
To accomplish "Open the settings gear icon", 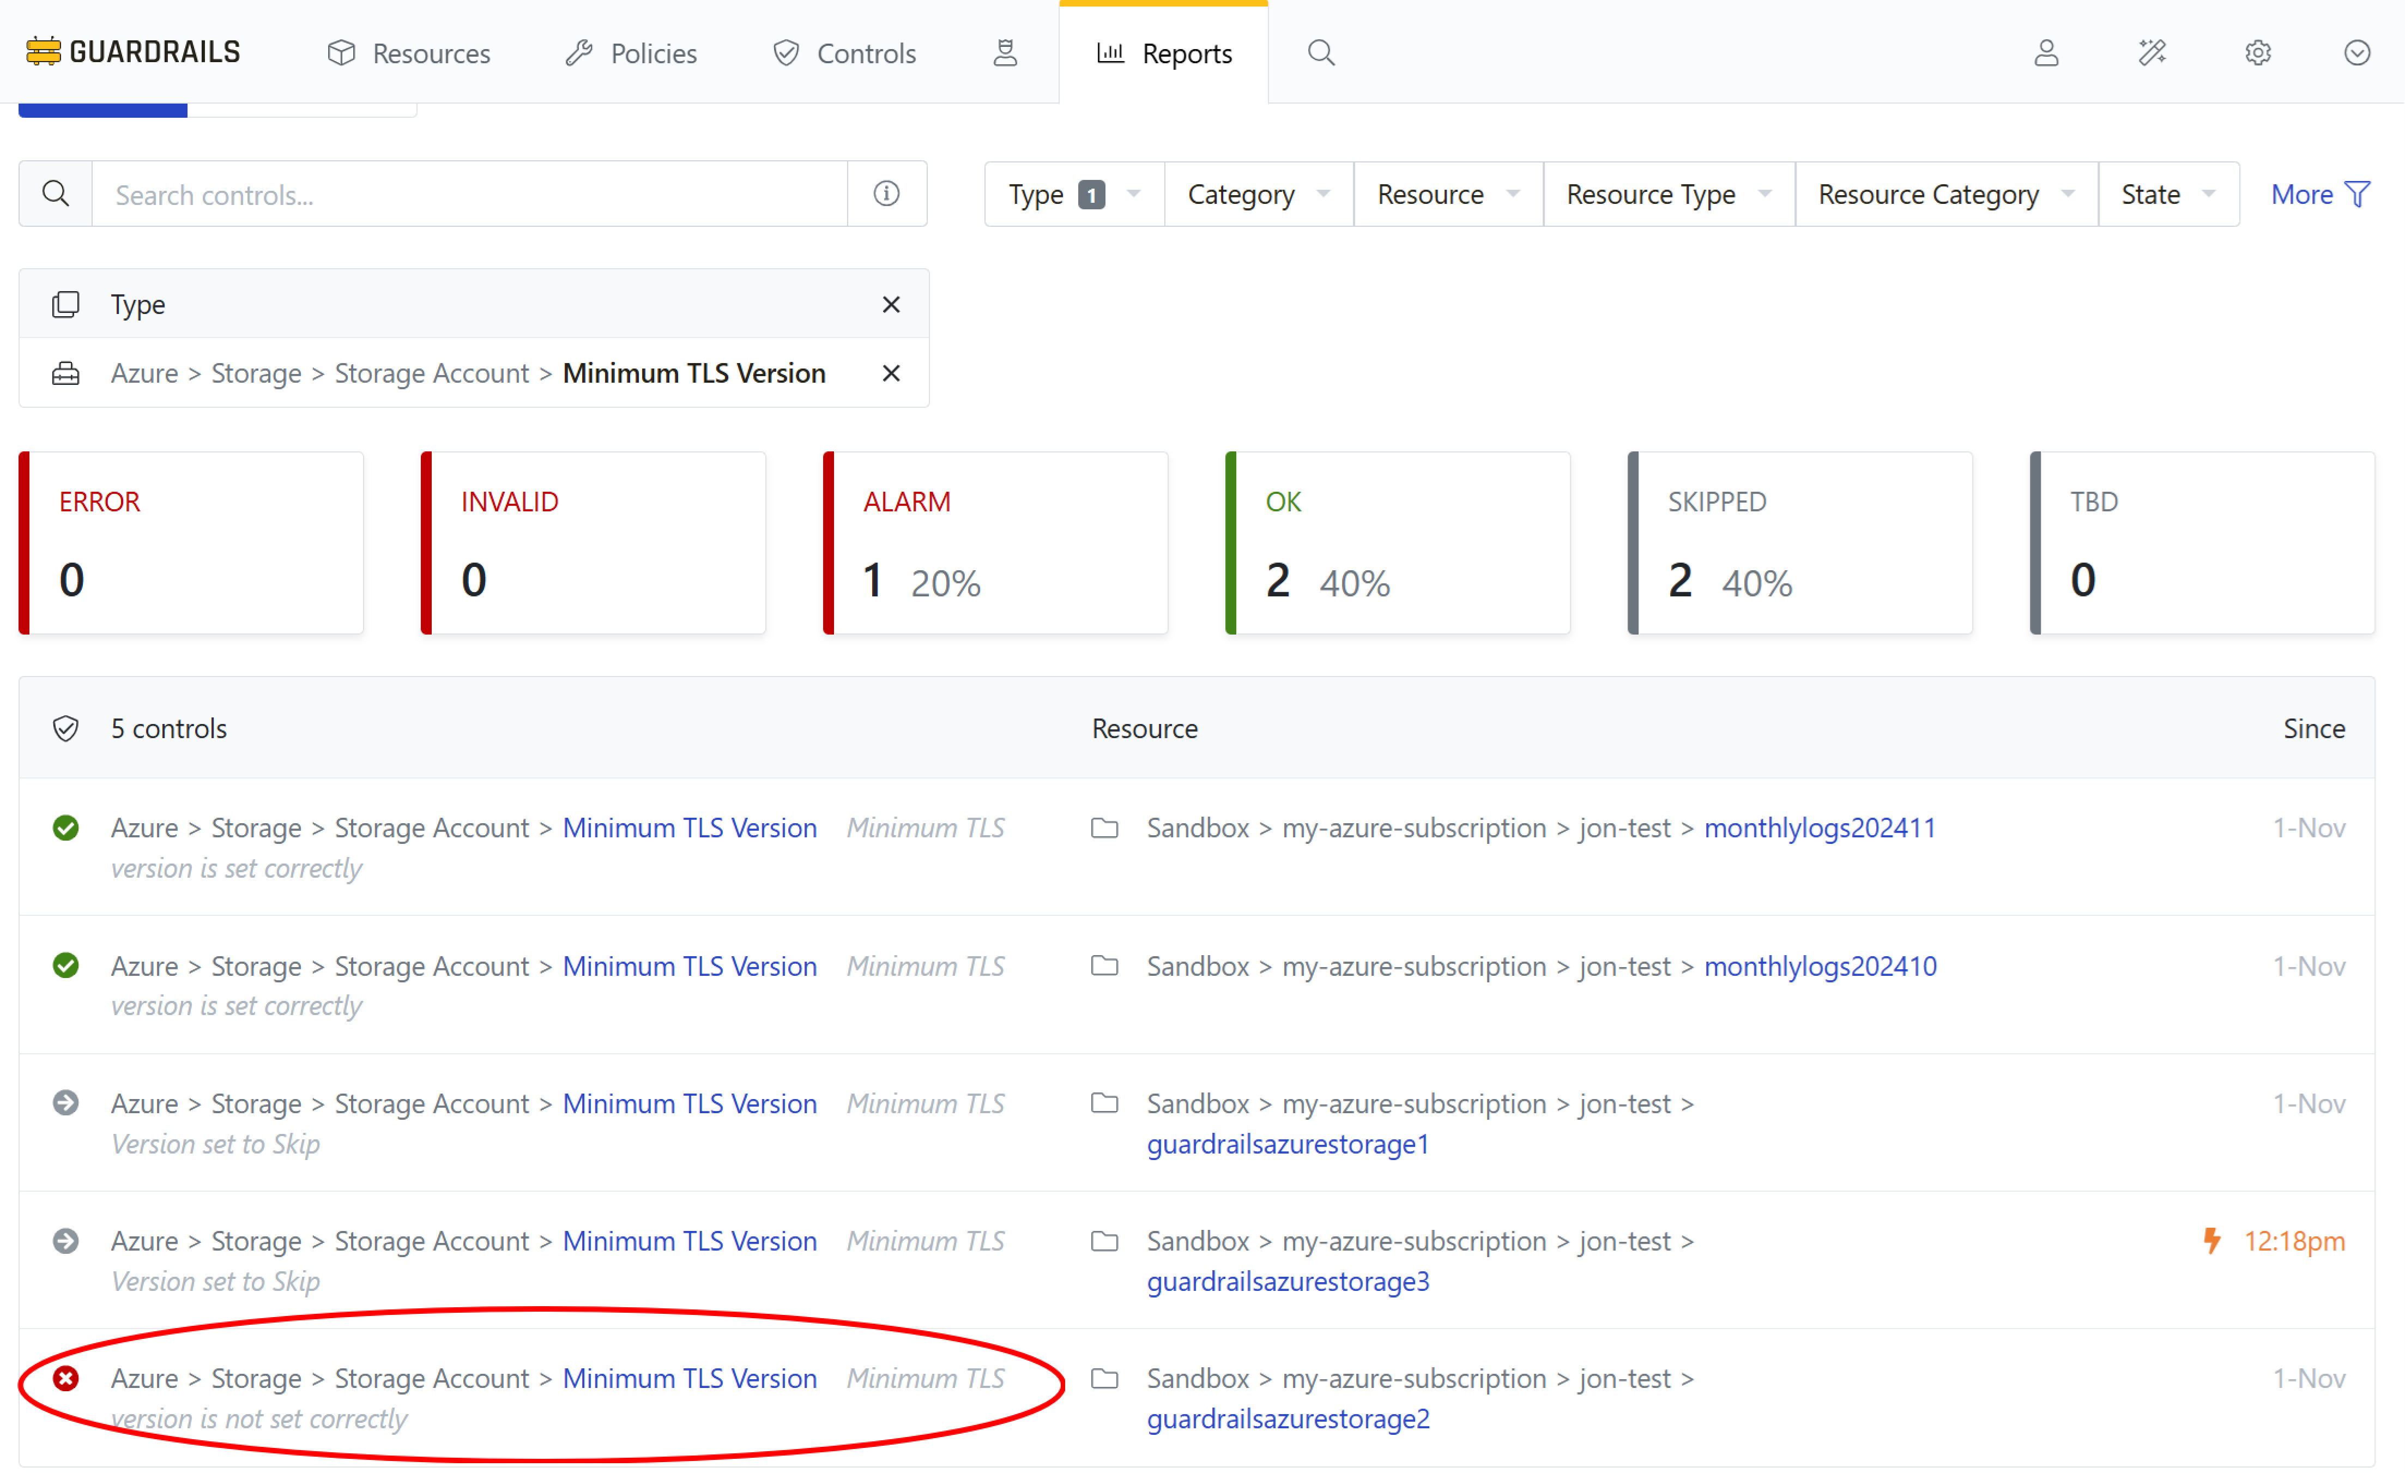I will click(x=2257, y=53).
